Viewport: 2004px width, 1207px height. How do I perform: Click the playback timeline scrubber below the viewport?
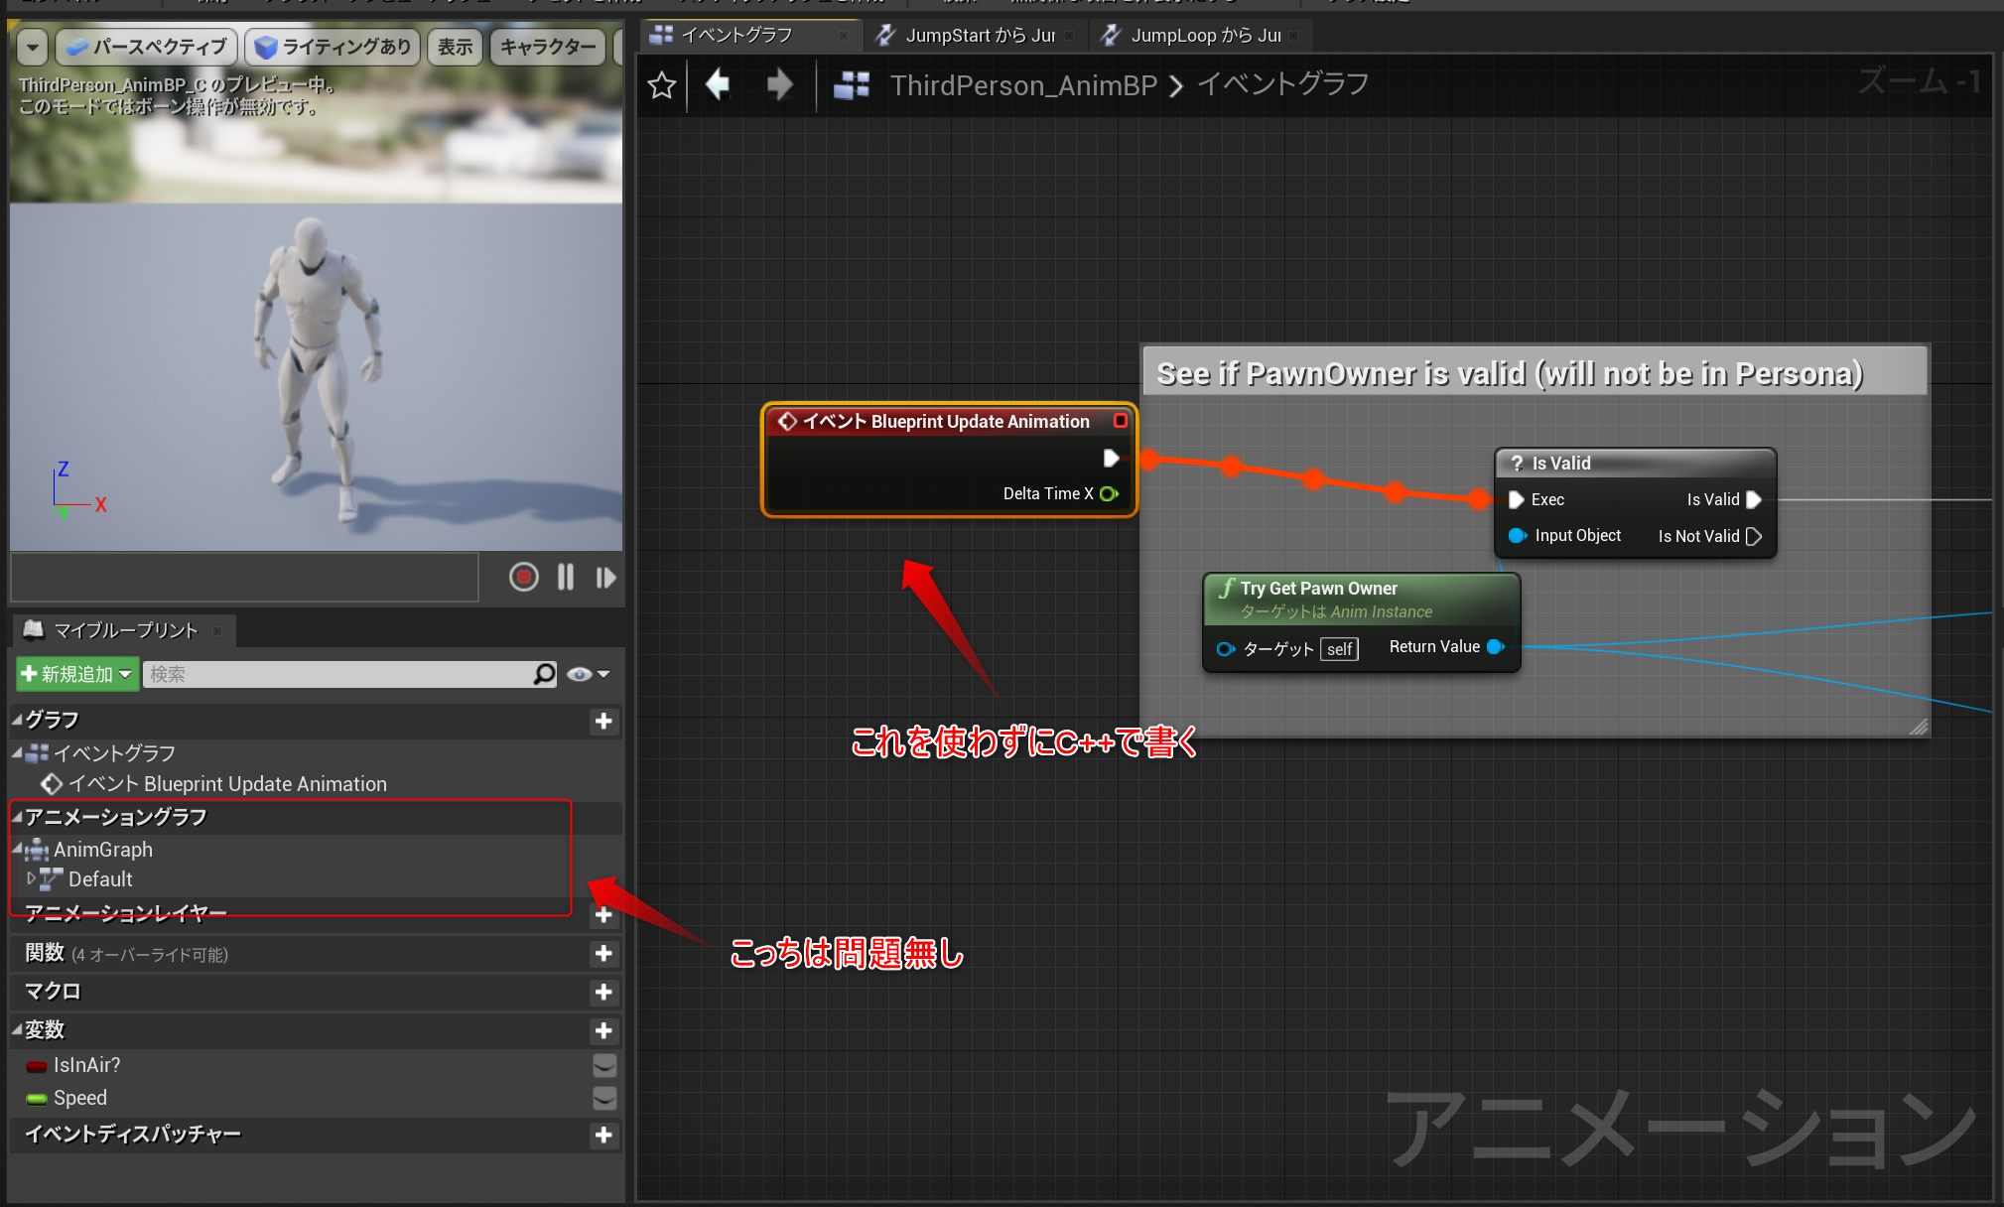[243, 577]
